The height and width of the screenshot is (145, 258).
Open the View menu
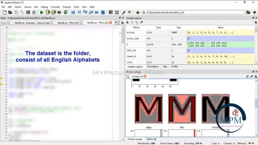pyautogui.click(x=84, y=7)
